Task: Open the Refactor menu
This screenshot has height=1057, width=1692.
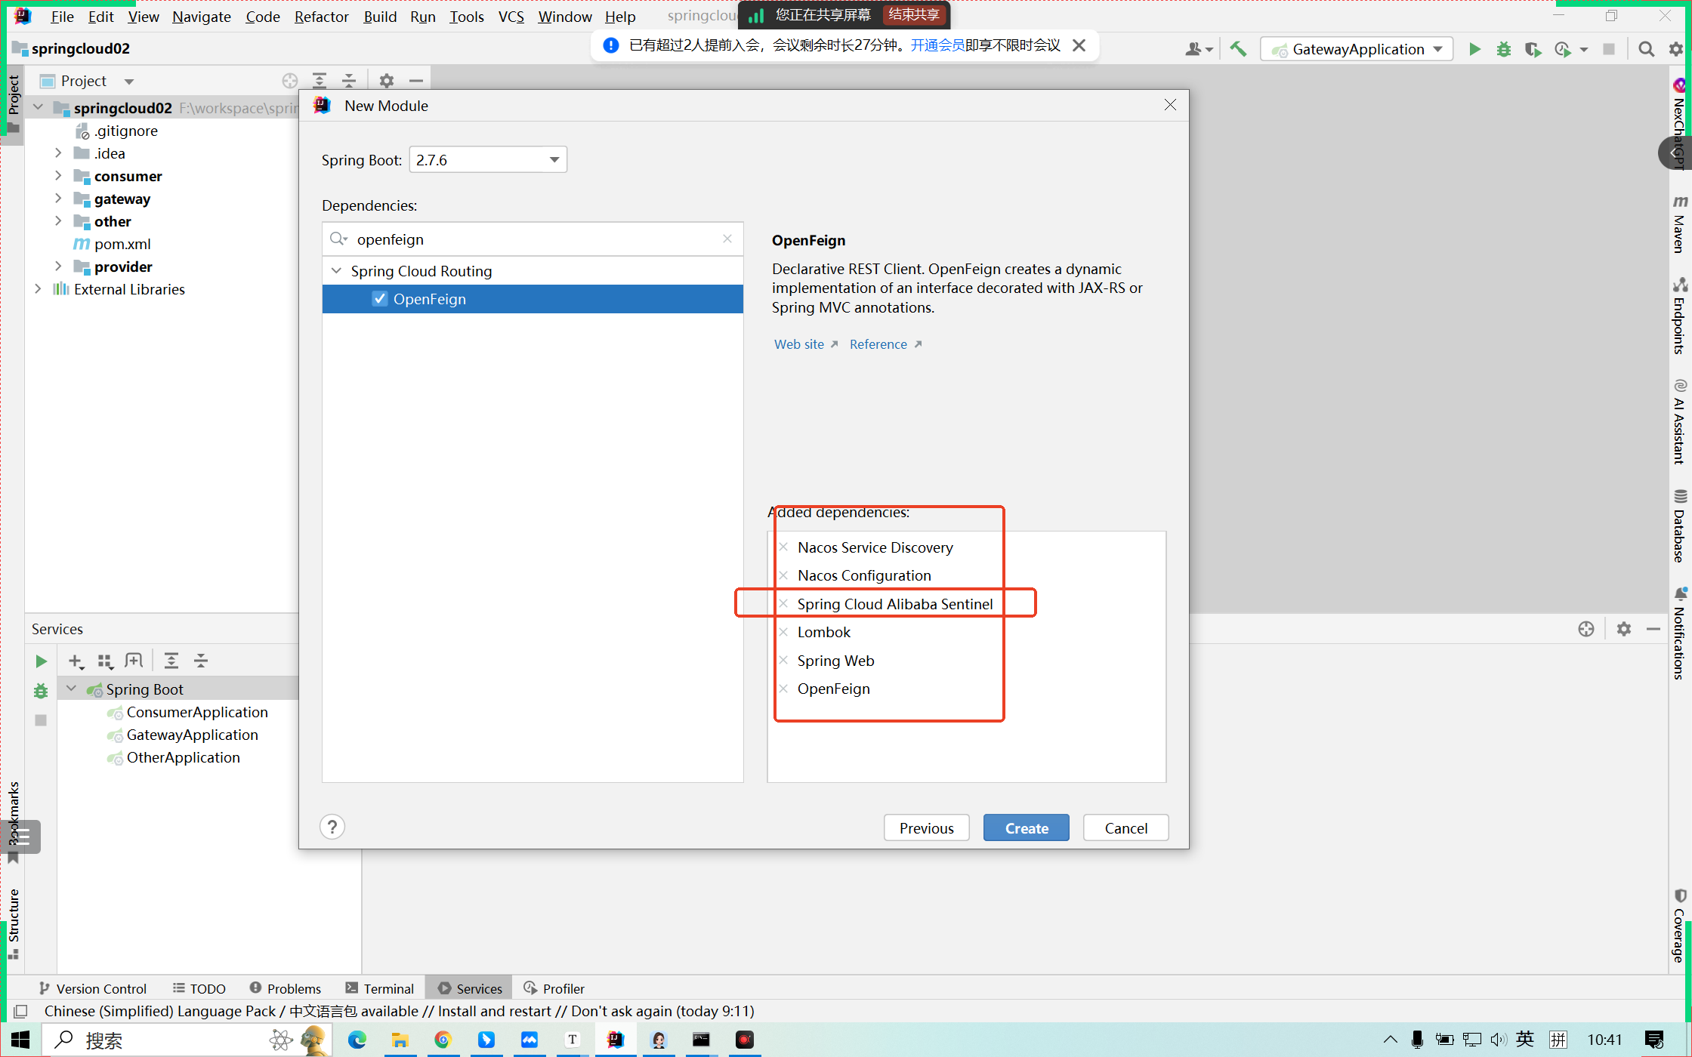Action: 321,17
